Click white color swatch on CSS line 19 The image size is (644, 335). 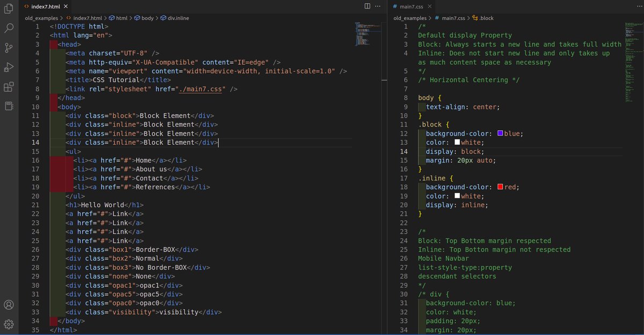tap(457, 196)
